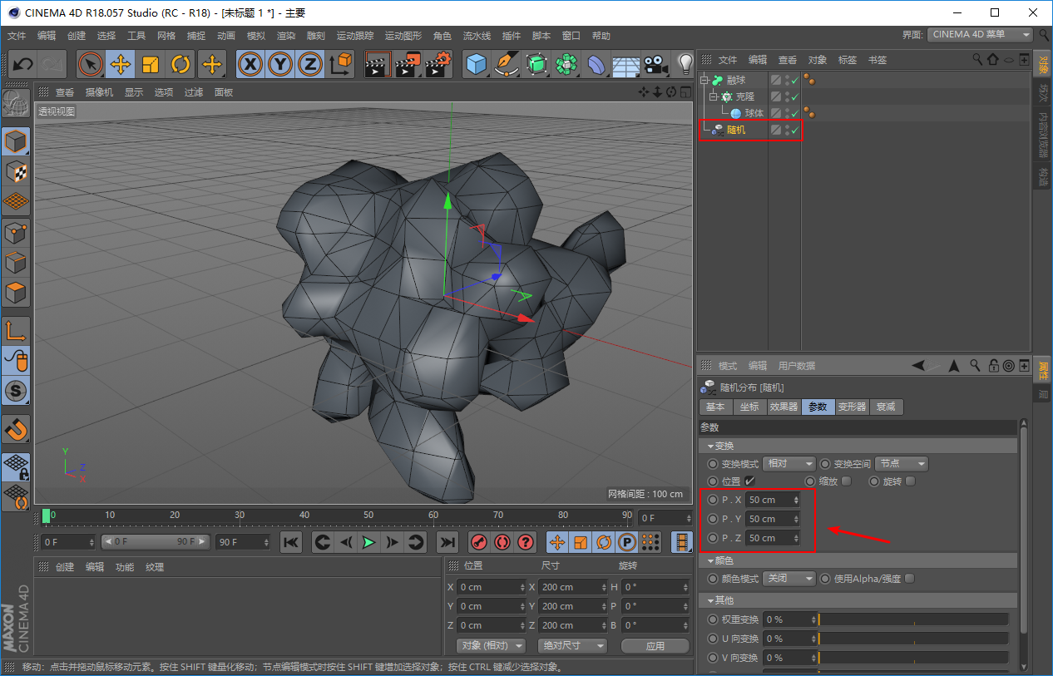Click the 应用 button in the coordinates panel
This screenshot has width=1053, height=676.
pos(655,645)
